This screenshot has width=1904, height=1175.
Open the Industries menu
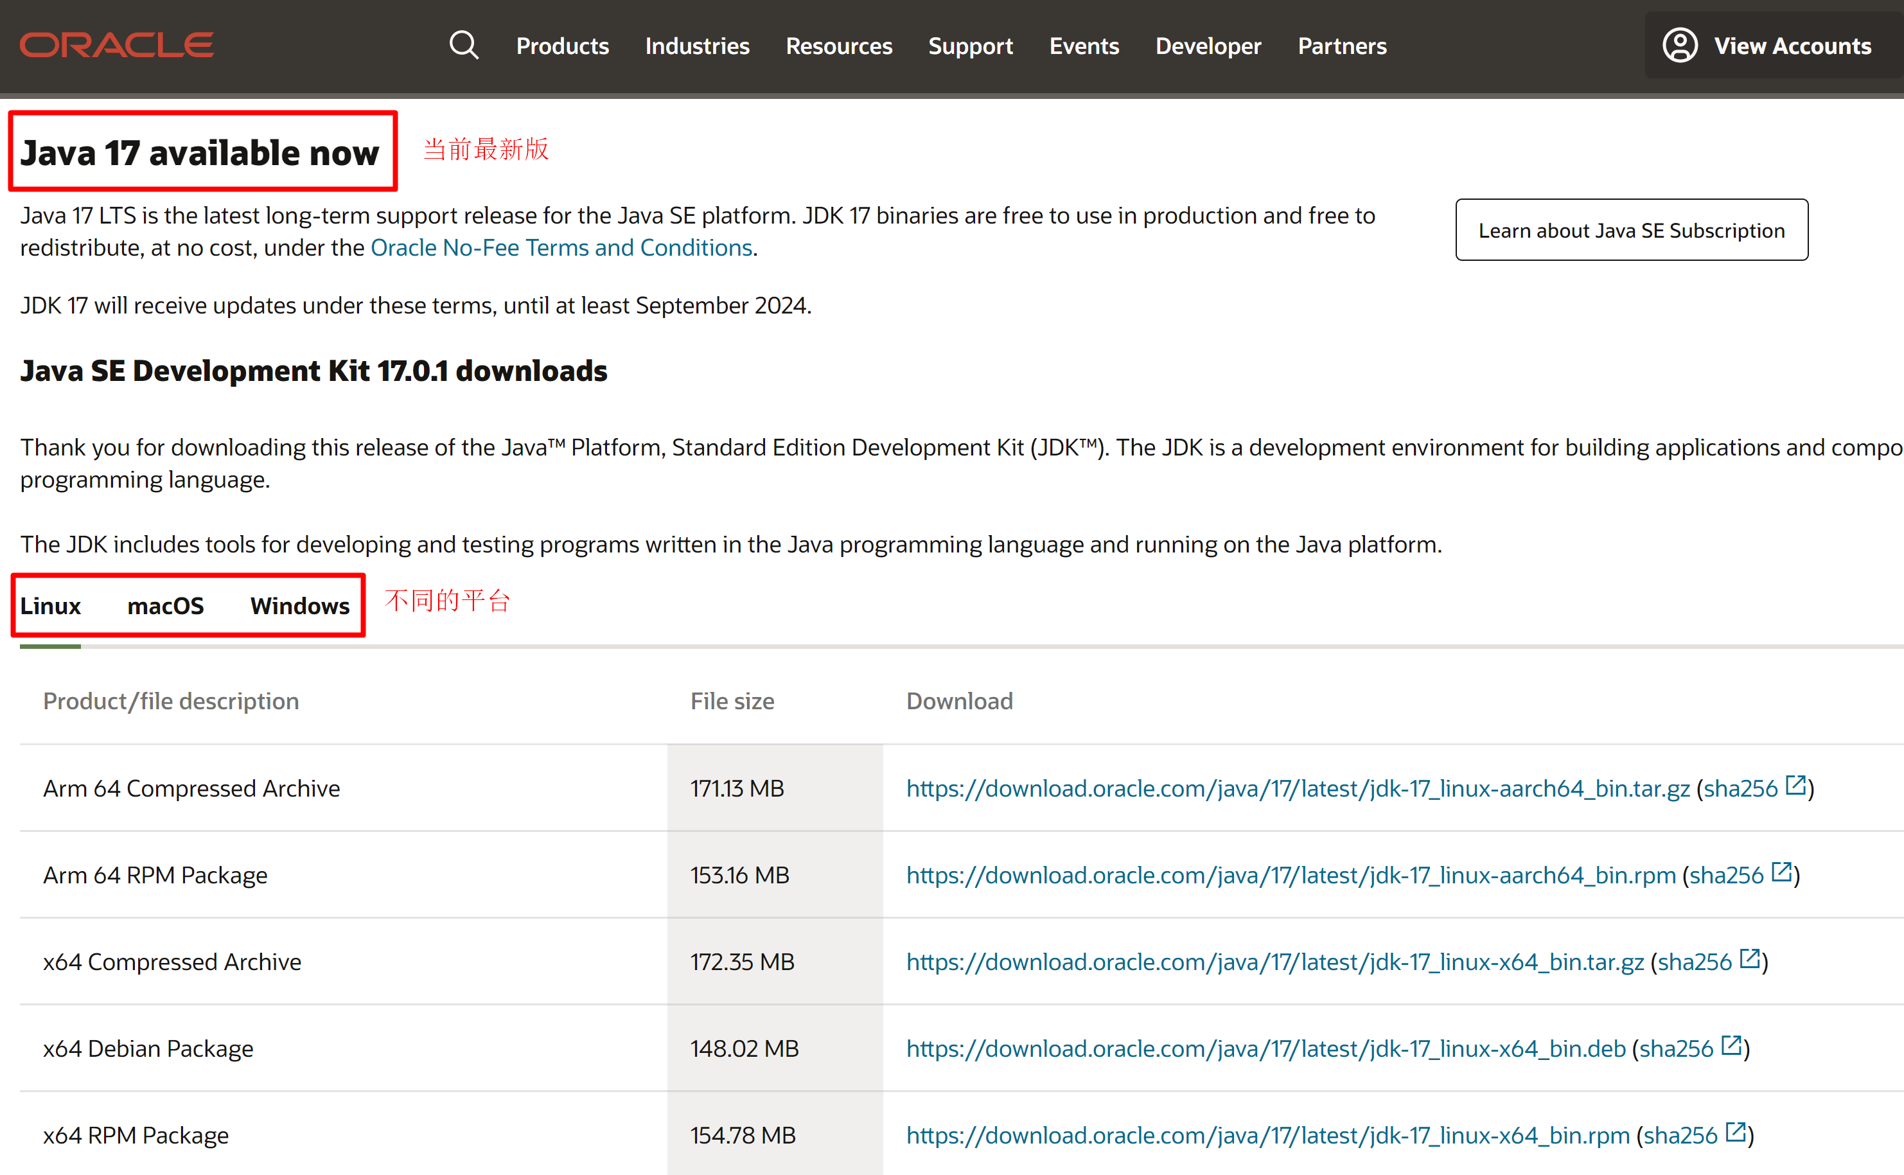coord(697,46)
